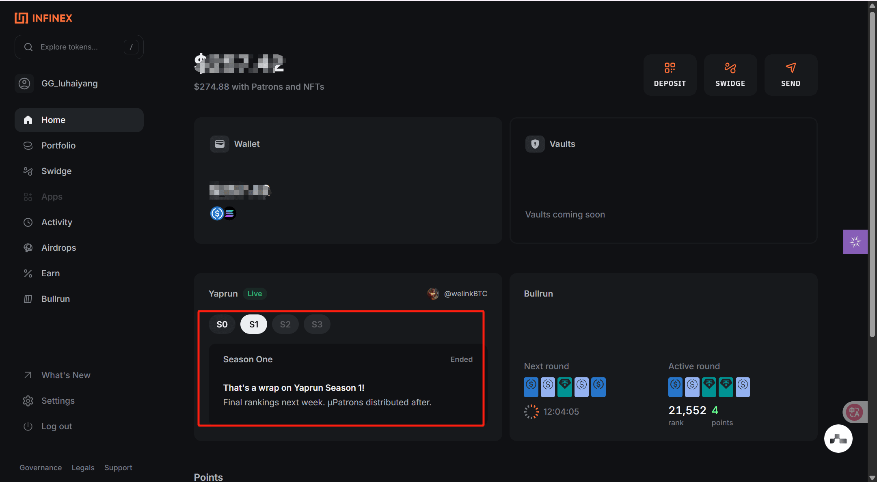Click the translate floating icon
Viewport: 877px width, 482px height.
[x=854, y=413]
